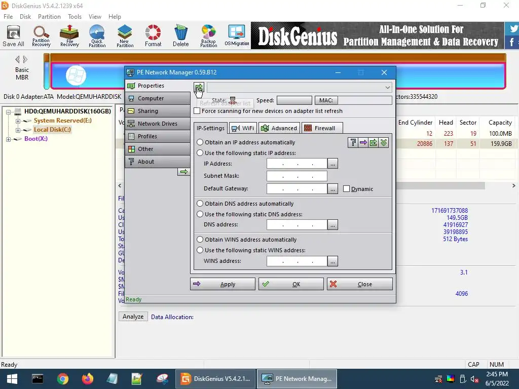Open the Windows Start menu
This screenshot has width=519, height=389.
point(12,379)
